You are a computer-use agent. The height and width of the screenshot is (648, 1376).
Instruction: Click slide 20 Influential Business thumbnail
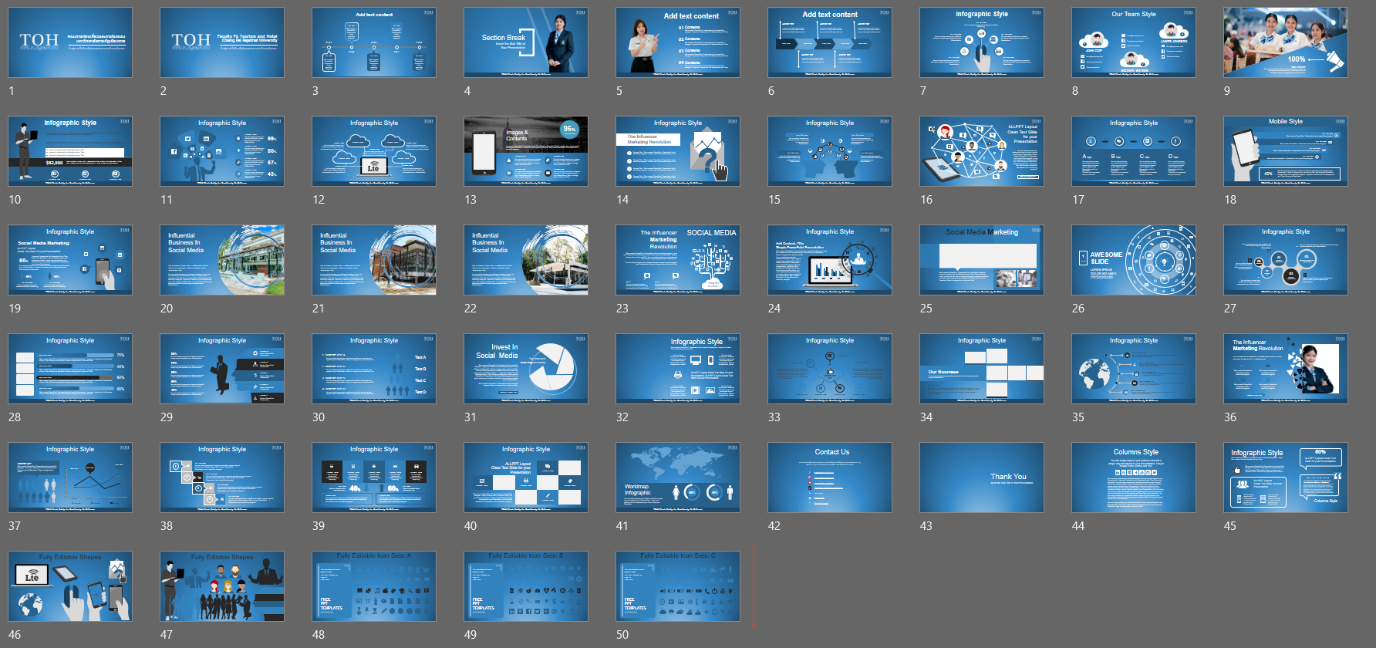coord(222,260)
